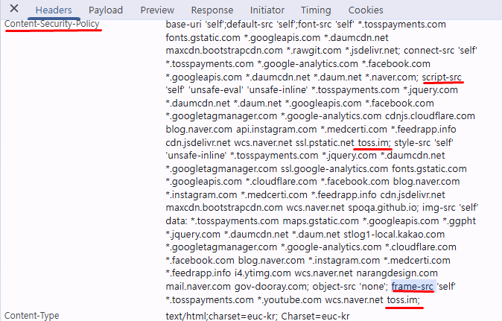Click stlog1-local.kakao.com in the policy
Viewport: 502px width, 321px height.
click(394, 234)
